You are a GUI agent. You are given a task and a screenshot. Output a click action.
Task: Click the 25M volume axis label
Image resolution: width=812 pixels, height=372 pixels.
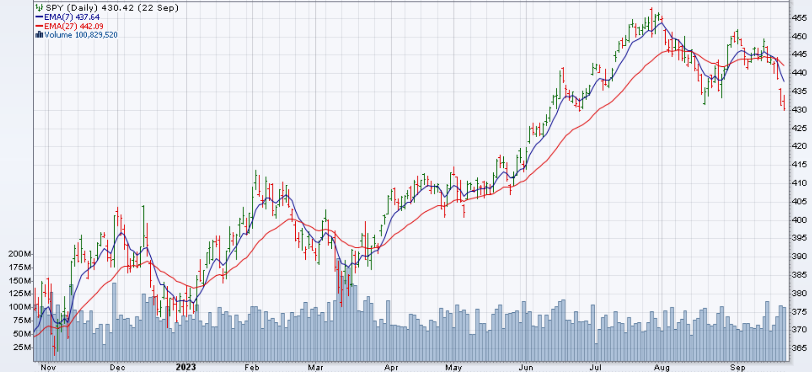(x=22, y=347)
